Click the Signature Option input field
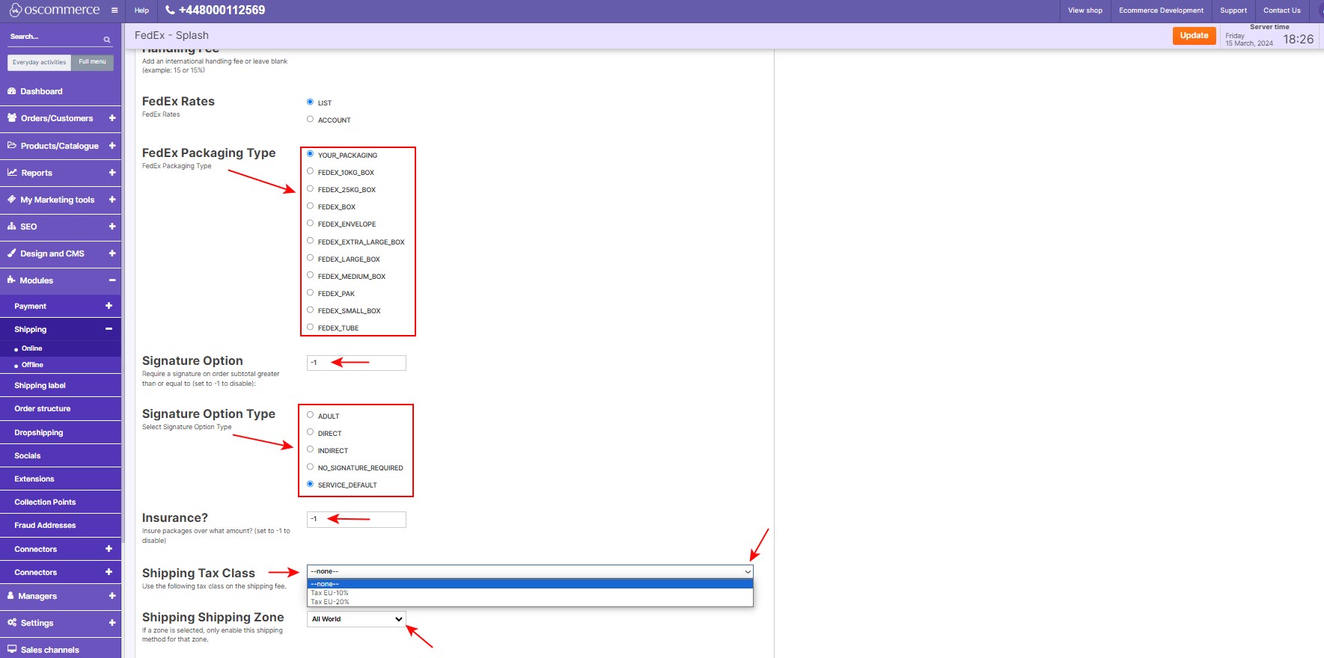 click(x=356, y=363)
